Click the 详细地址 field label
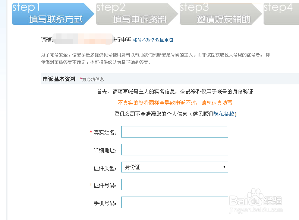The height and width of the screenshot is (220, 299). pos(105,151)
